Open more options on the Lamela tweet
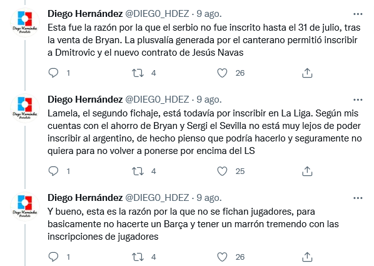The image size is (374, 266). coord(358,100)
